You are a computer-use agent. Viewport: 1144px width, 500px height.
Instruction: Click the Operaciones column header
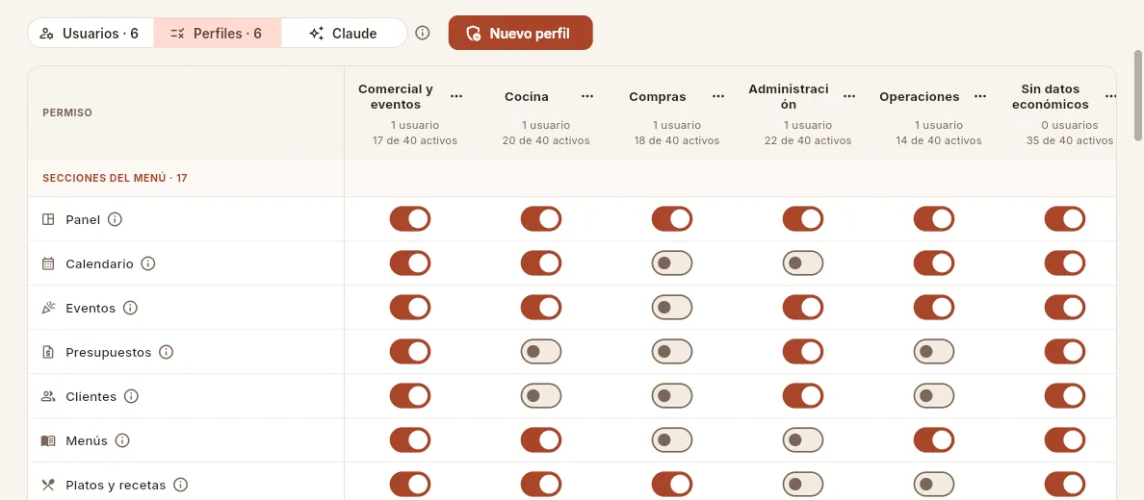tap(920, 96)
